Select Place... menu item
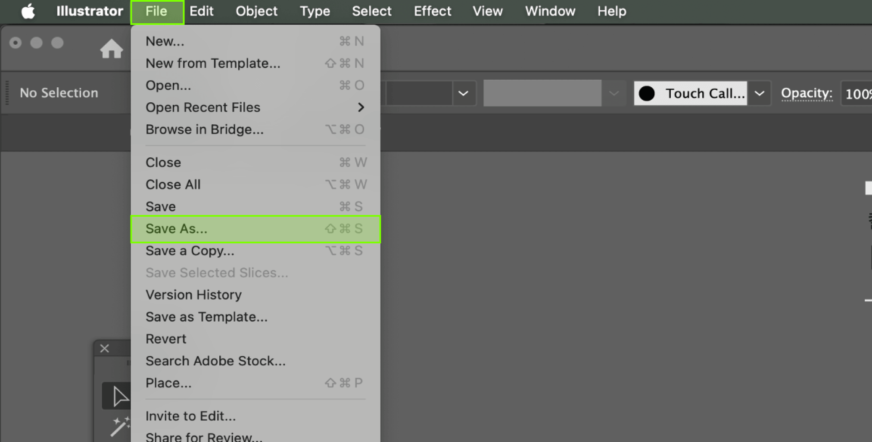The image size is (872, 442). (x=255, y=383)
